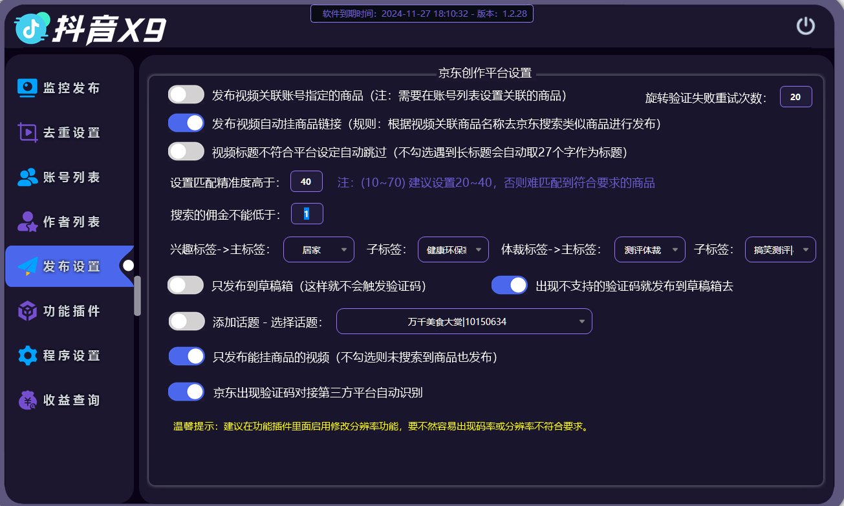Image resolution: width=844 pixels, height=506 pixels.
Task: Switch to the 去重设置 menu label
Action: 72,132
